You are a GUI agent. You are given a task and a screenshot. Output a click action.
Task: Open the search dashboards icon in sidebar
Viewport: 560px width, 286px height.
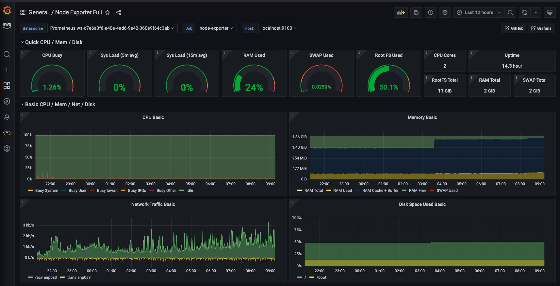click(x=7, y=54)
